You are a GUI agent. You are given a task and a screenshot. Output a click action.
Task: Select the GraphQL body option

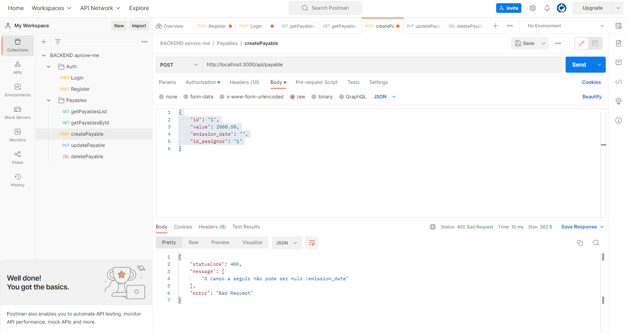tap(353, 96)
